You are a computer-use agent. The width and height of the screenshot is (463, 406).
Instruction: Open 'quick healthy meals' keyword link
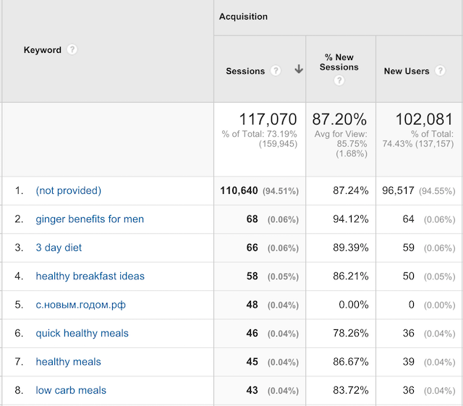point(82,334)
